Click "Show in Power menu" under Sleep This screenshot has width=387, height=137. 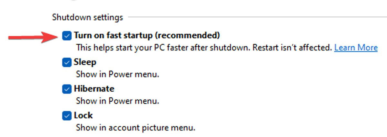pyautogui.click(x=118, y=74)
